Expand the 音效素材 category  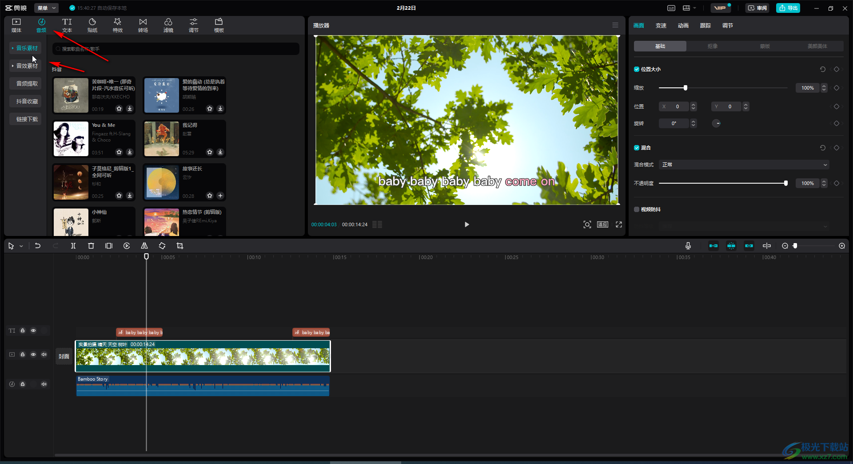click(25, 66)
